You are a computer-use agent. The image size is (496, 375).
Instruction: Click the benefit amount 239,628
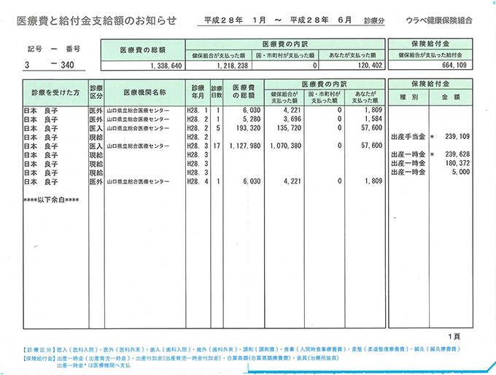coord(457,154)
